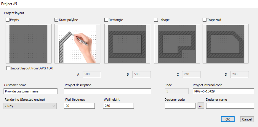Screen dimensions: 258x127
Task: Check the L shape checkbox
Action: pos(156,20)
